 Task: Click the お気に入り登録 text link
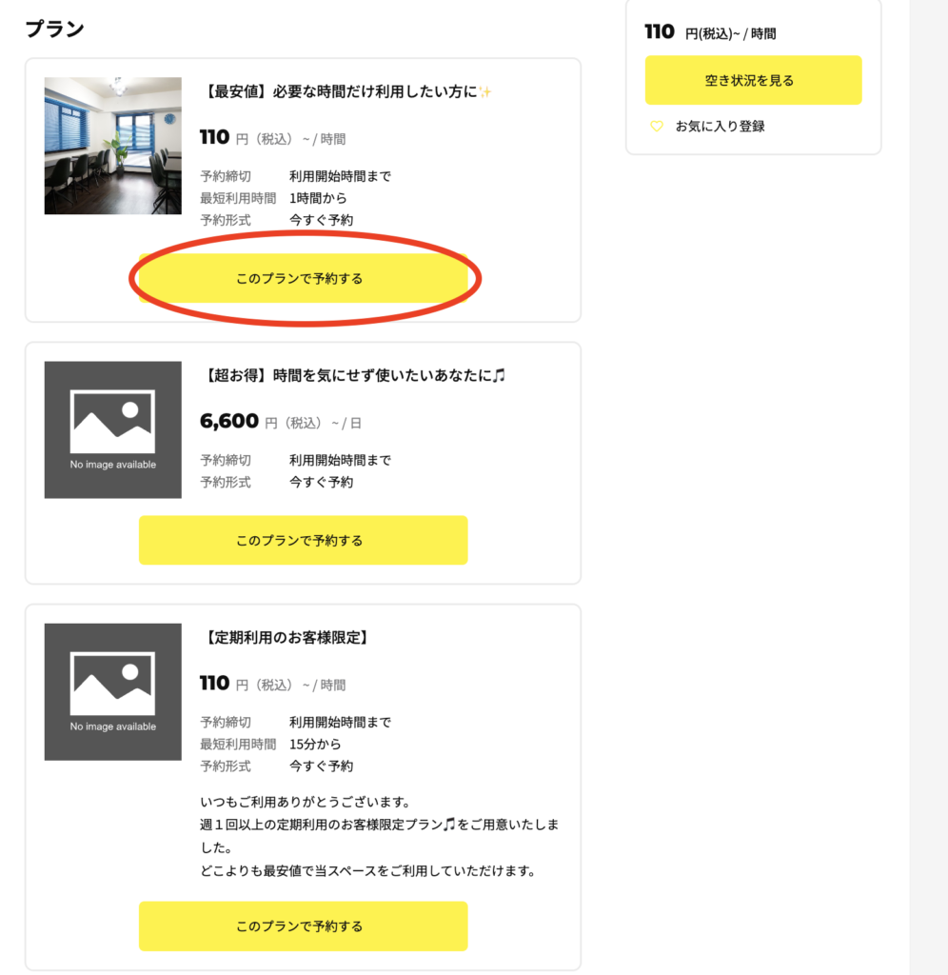[x=720, y=126]
